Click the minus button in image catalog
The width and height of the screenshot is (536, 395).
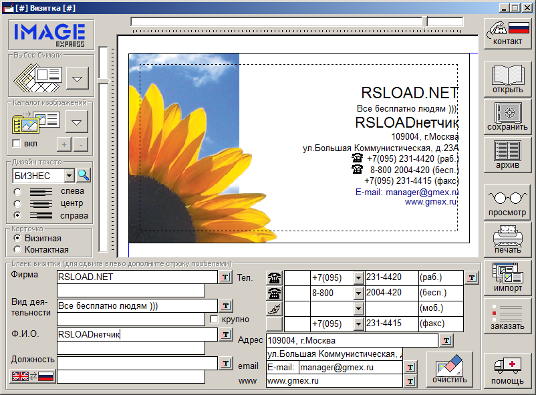81,144
